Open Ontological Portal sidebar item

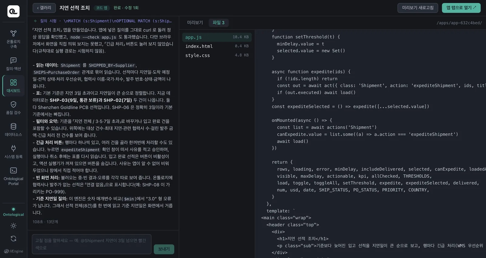point(13,176)
